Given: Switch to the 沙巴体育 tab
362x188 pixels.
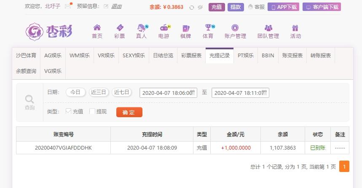Looking at the screenshot, I should pos(26,56).
